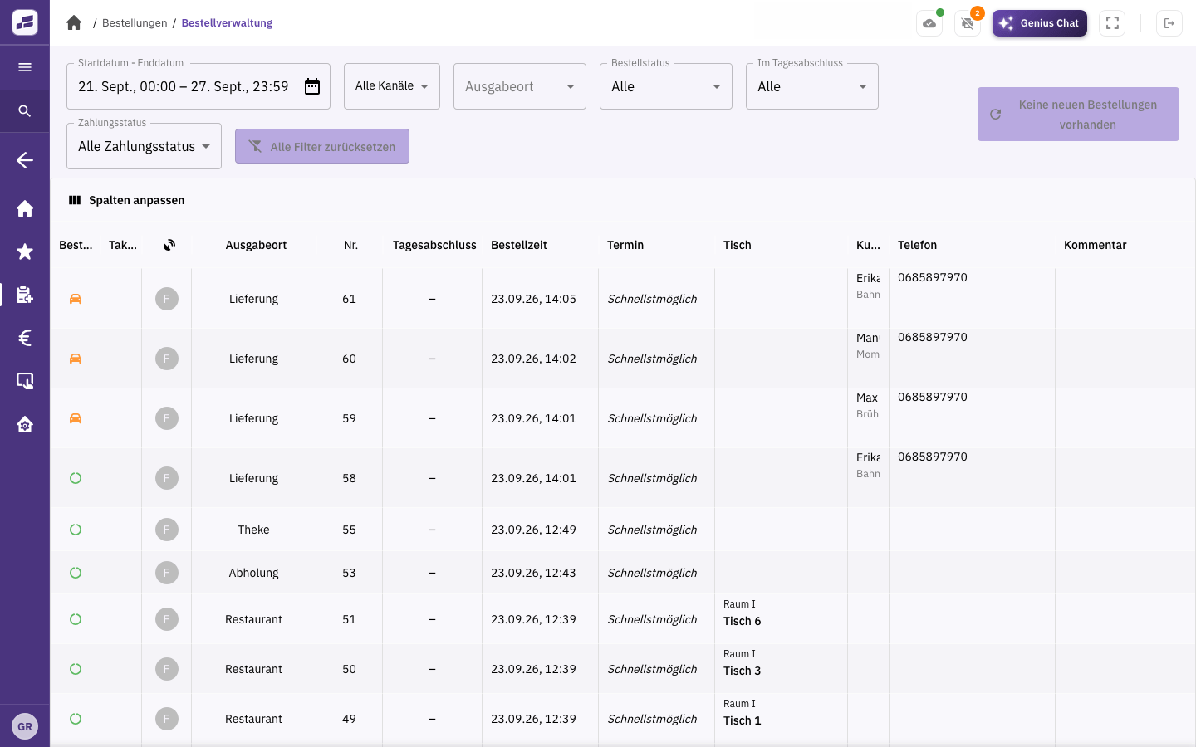Open the favorites star in the sidebar
Image resolution: width=1196 pixels, height=747 pixels.
pyautogui.click(x=25, y=251)
